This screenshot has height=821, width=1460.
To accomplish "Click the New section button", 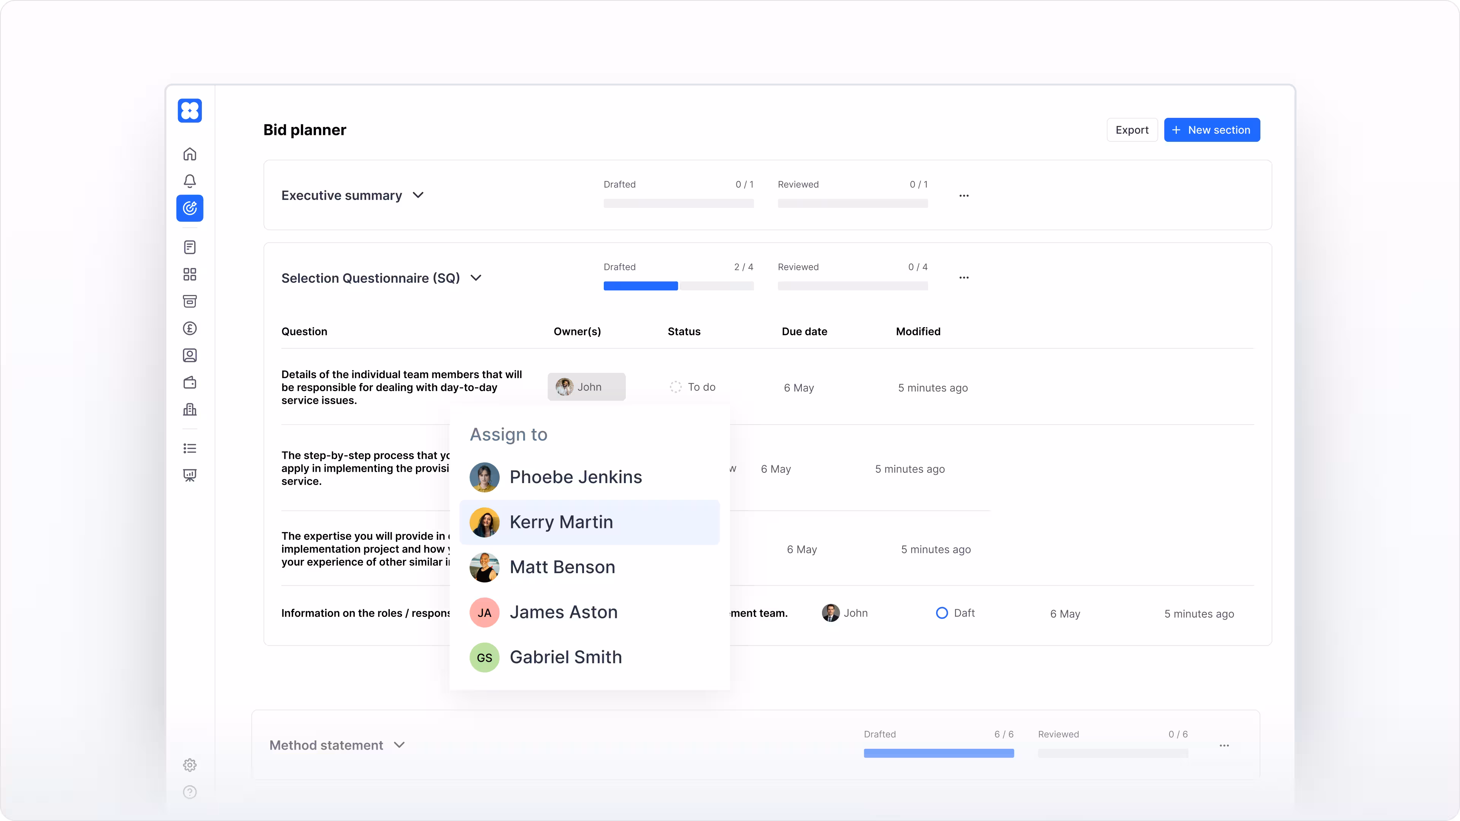I will (x=1212, y=130).
